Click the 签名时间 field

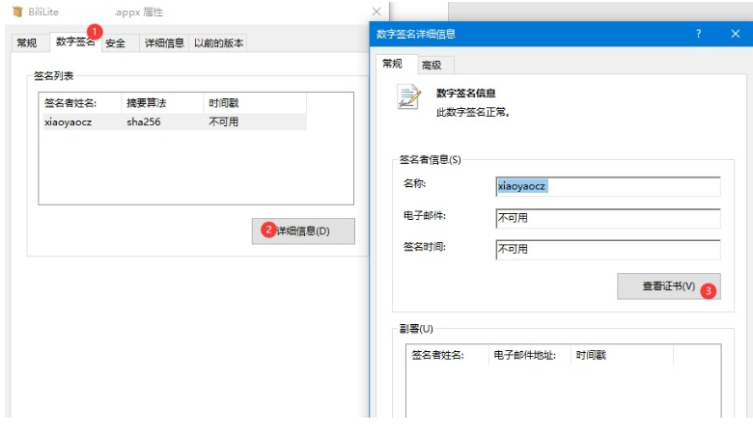coord(608,250)
